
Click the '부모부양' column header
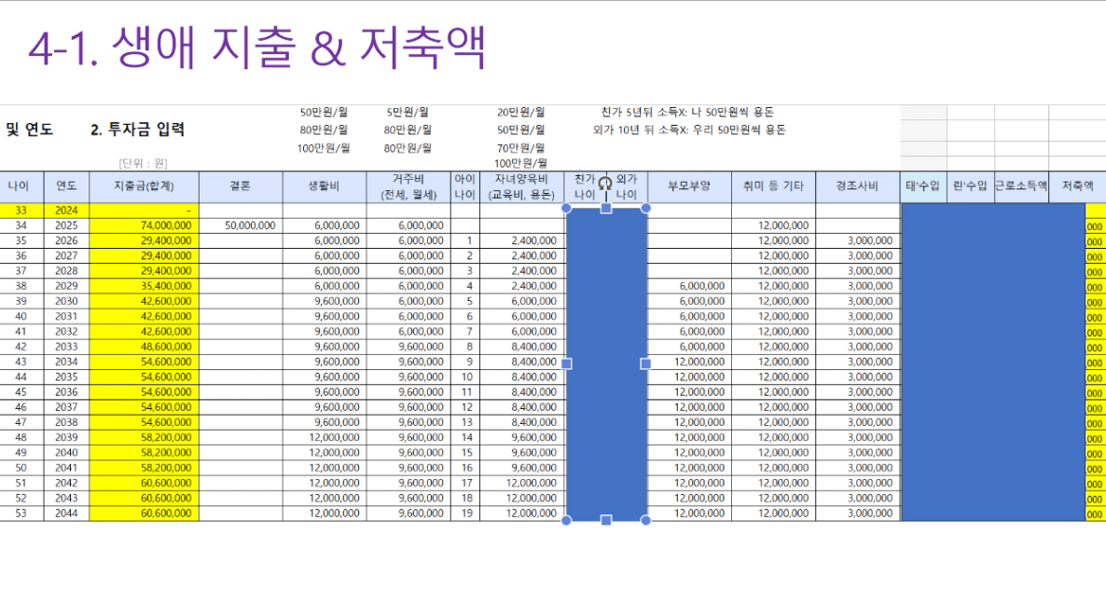click(x=688, y=186)
